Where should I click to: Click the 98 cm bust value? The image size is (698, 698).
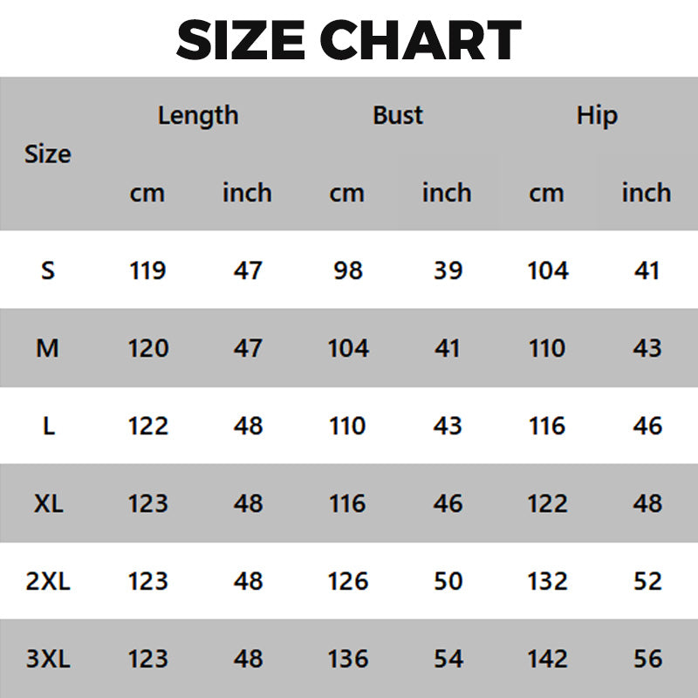coord(347,270)
